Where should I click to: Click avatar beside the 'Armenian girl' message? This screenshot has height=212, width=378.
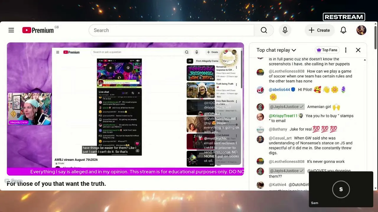pyautogui.click(x=260, y=107)
